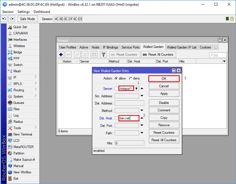Add a new walled garden entry with plus
This screenshot has height=184, width=236.
(61, 55)
